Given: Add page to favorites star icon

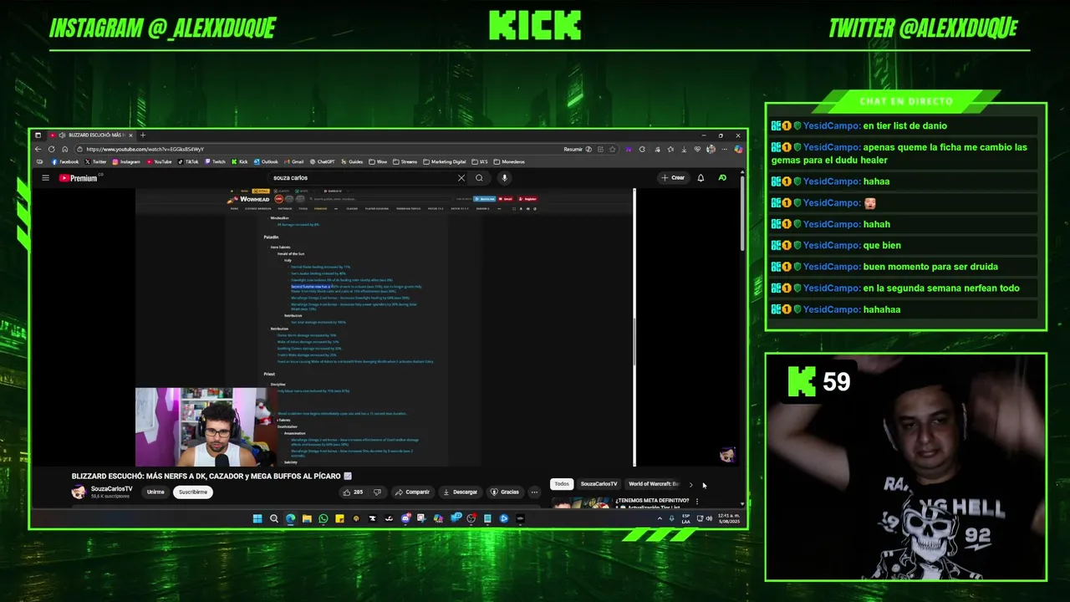Looking at the screenshot, I should pyautogui.click(x=612, y=149).
